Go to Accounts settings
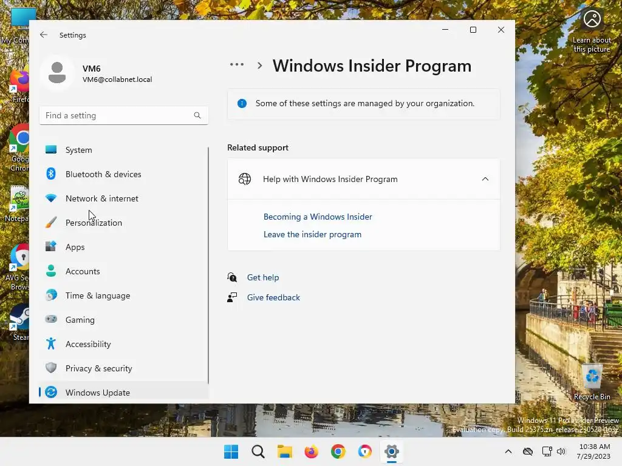This screenshot has width=622, height=466. [x=124, y=271]
